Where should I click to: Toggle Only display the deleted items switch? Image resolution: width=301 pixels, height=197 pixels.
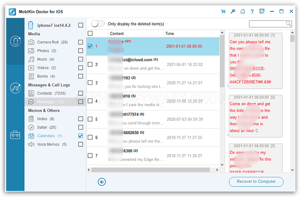click(98, 24)
